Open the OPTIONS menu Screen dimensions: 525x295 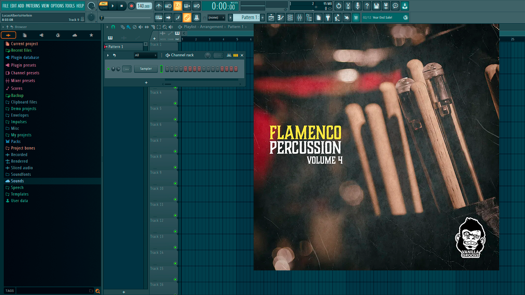coord(57,6)
